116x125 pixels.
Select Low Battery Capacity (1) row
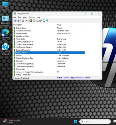tap(49, 64)
